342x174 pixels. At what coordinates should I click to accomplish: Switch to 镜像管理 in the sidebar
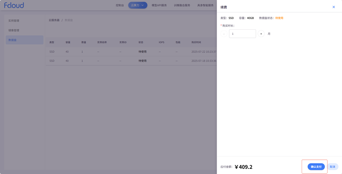click(x=14, y=30)
